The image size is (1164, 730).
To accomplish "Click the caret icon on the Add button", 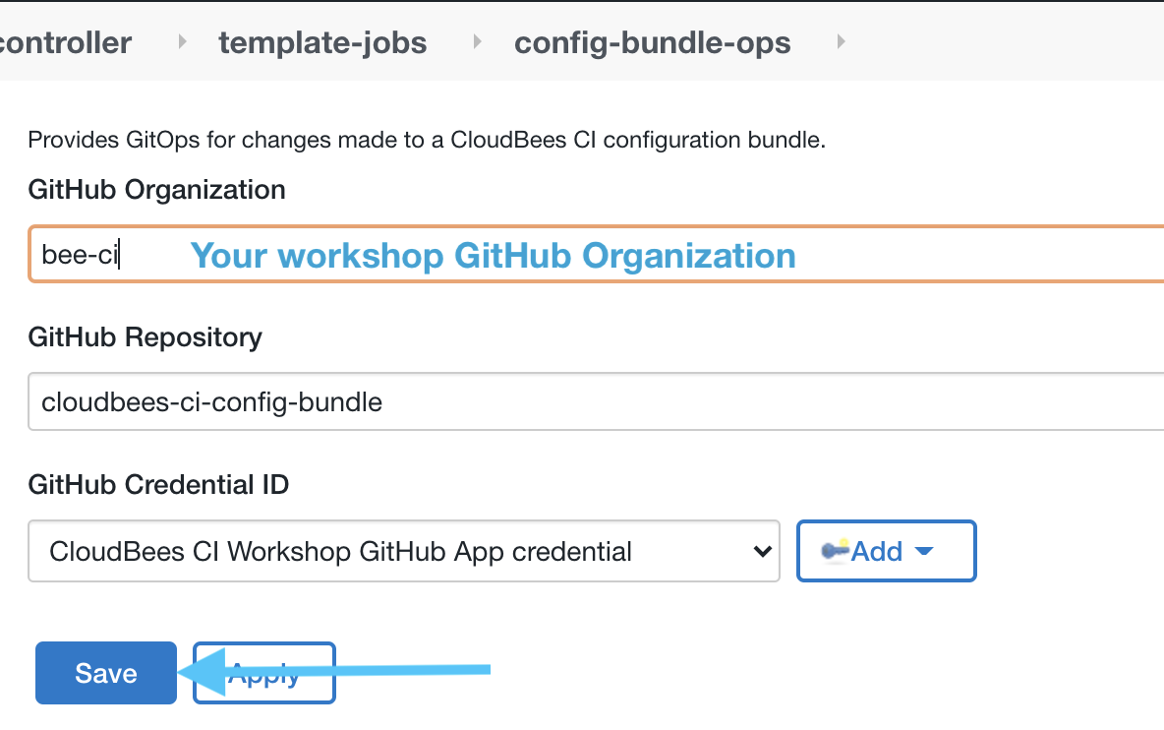I will pos(924,552).
